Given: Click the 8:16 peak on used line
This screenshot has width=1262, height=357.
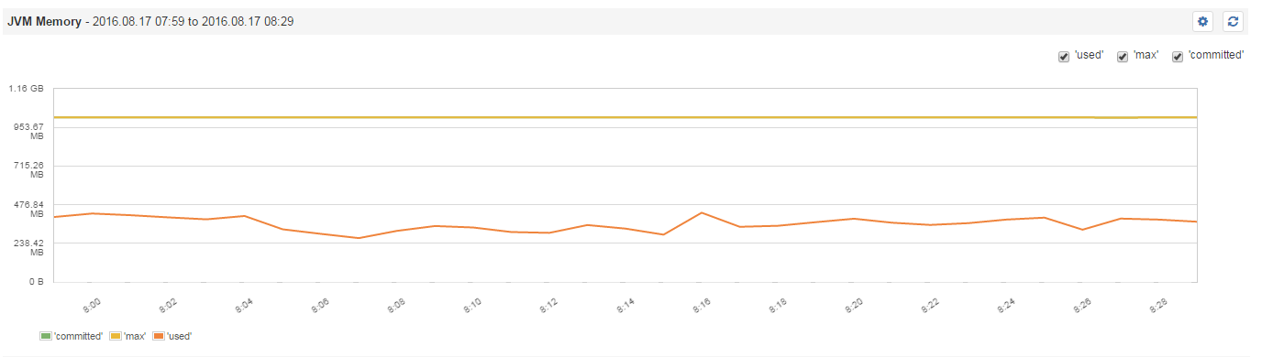Looking at the screenshot, I should click(701, 213).
